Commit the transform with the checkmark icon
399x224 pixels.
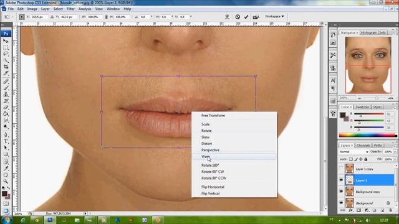pyautogui.click(x=246, y=17)
